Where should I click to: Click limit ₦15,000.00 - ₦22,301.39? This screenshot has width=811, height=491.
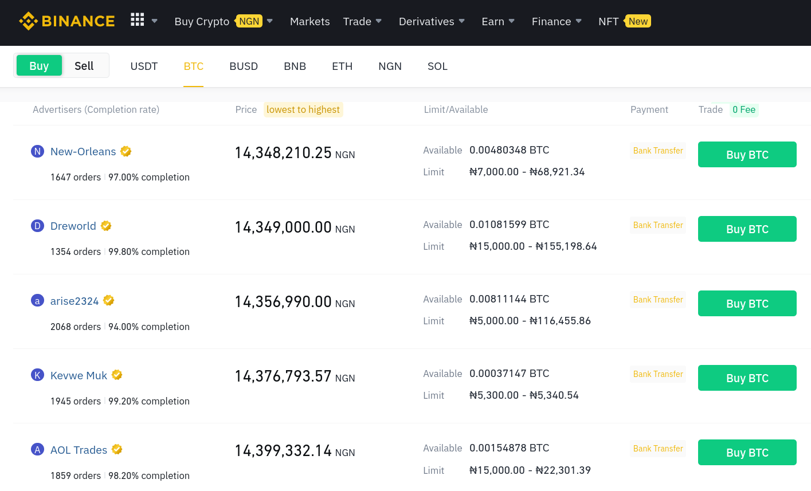point(530,470)
